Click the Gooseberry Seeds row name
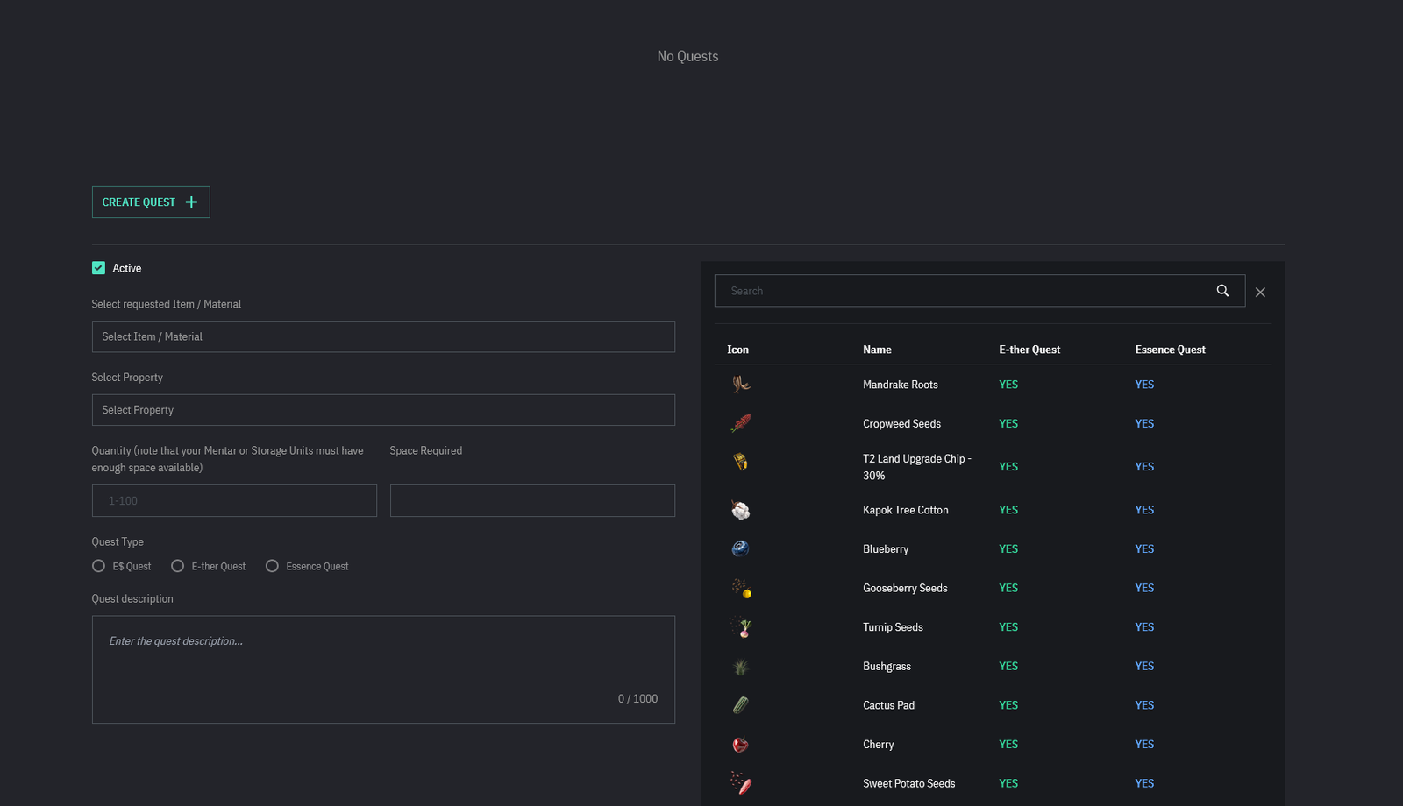 [905, 588]
